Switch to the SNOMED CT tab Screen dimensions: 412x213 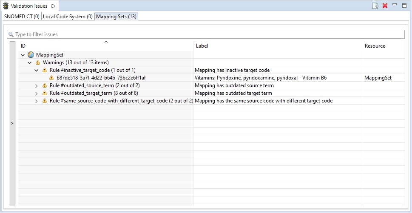(22, 17)
